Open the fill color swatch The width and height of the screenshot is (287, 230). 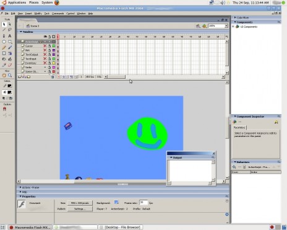click(9, 92)
